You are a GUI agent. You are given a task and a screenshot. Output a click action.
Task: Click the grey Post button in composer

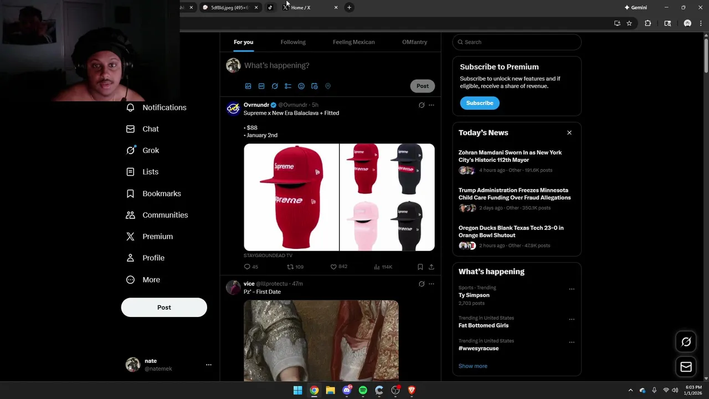point(423,86)
